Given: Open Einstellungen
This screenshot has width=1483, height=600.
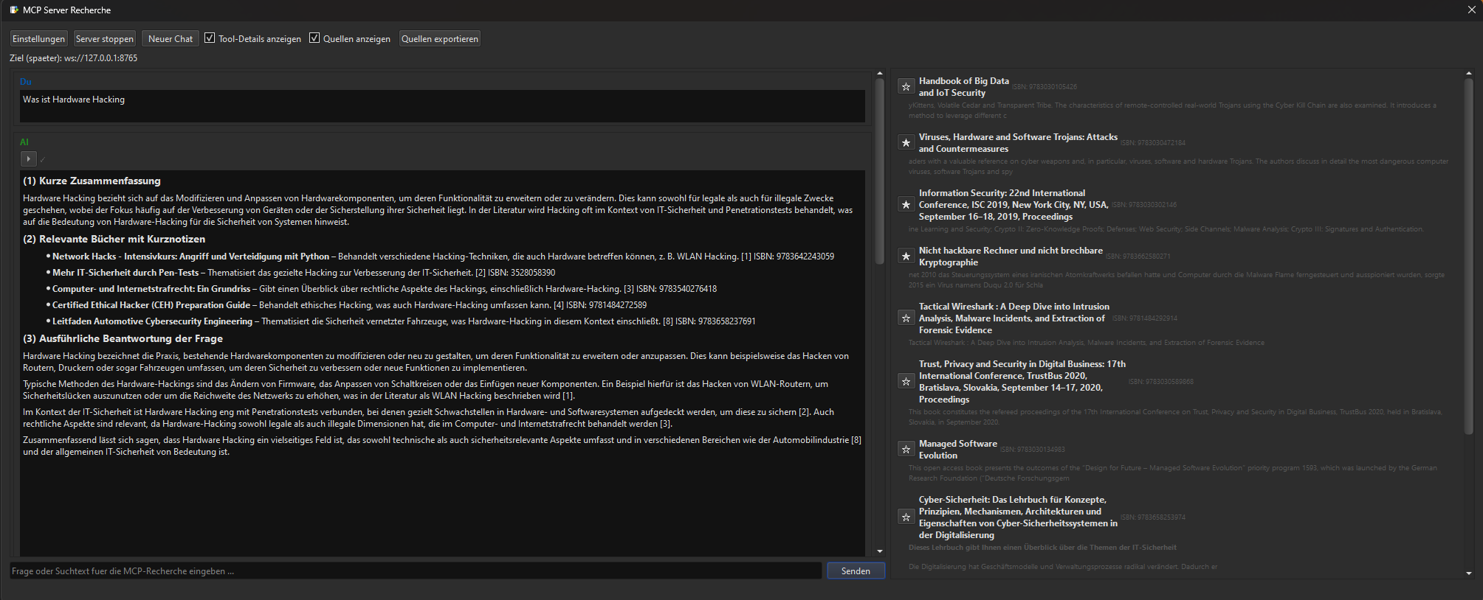Looking at the screenshot, I should 39,39.
